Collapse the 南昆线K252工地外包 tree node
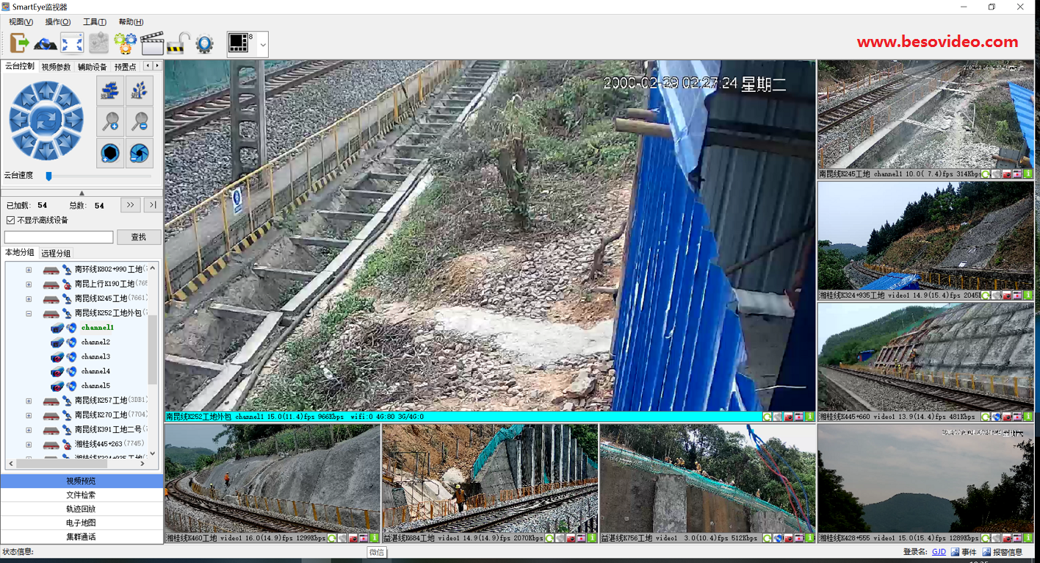This screenshot has height=563, width=1040. (29, 313)
